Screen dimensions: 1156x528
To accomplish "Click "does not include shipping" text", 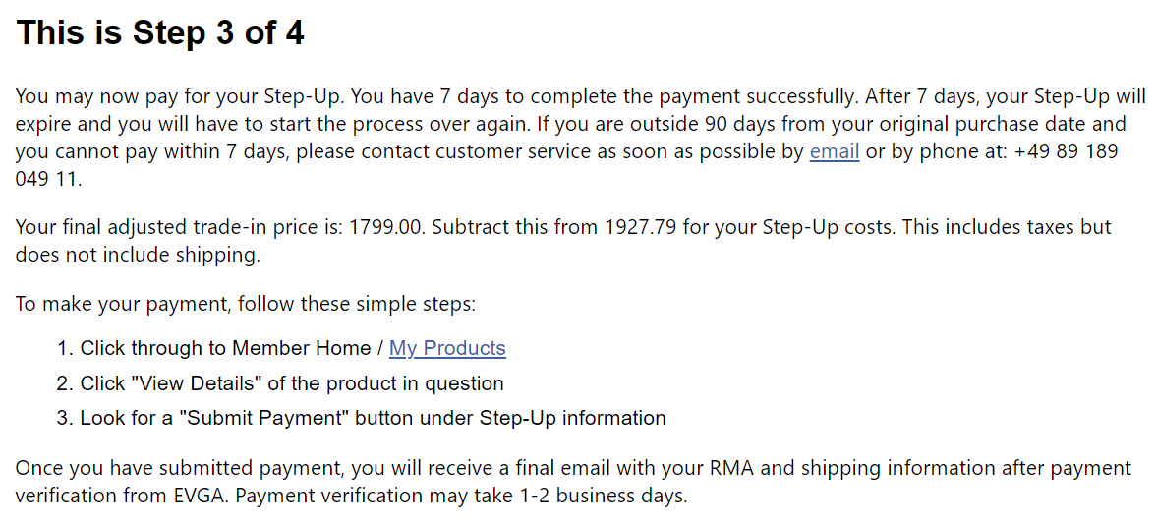I will tap(136, 256).
